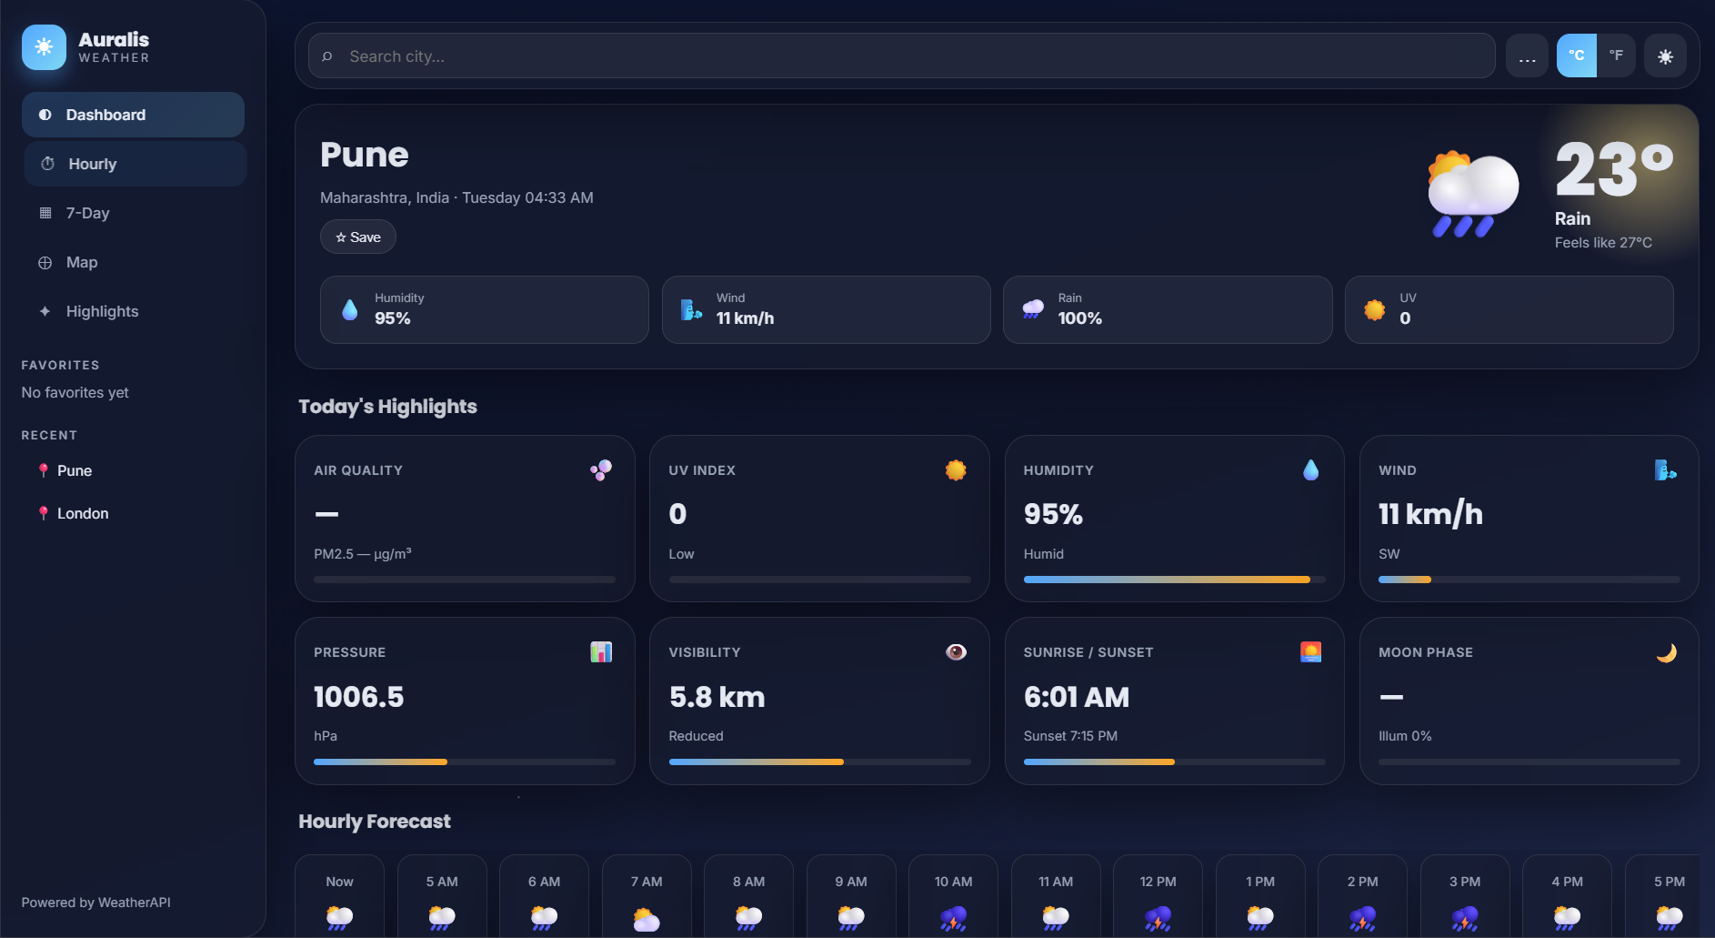Viewport: 1715px width, 938px height.
Task: Click the 9 AM rain icon
Action: coord(851,917)
